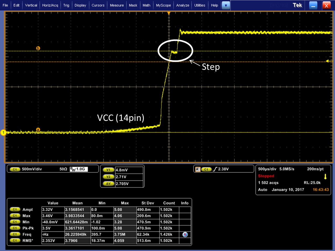
Task: Click the Ampl value cell 3.32V
Action: pos(53,210)
